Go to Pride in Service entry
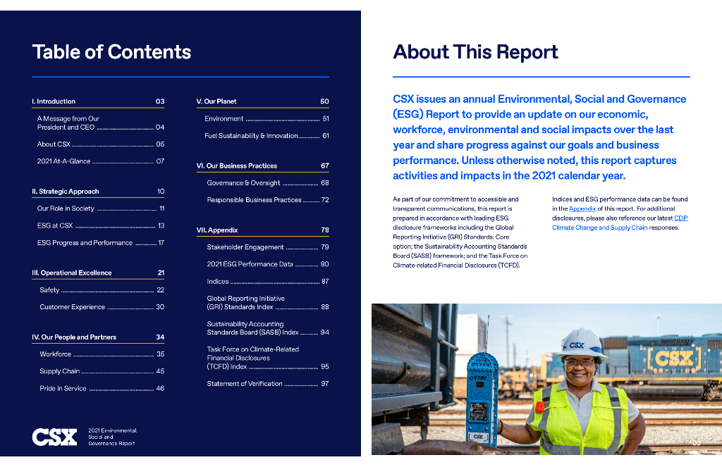This screenshot has width=722, height=467. tap(102, 388)
